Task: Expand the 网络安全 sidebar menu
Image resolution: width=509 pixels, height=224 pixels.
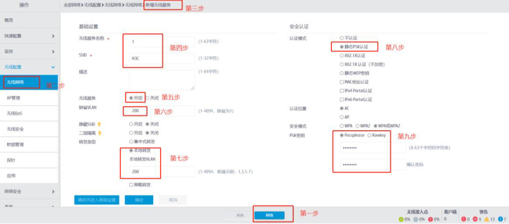Action: coord(29,191)
